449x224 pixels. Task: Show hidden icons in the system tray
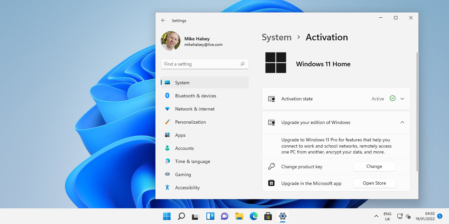click(376, 216)
